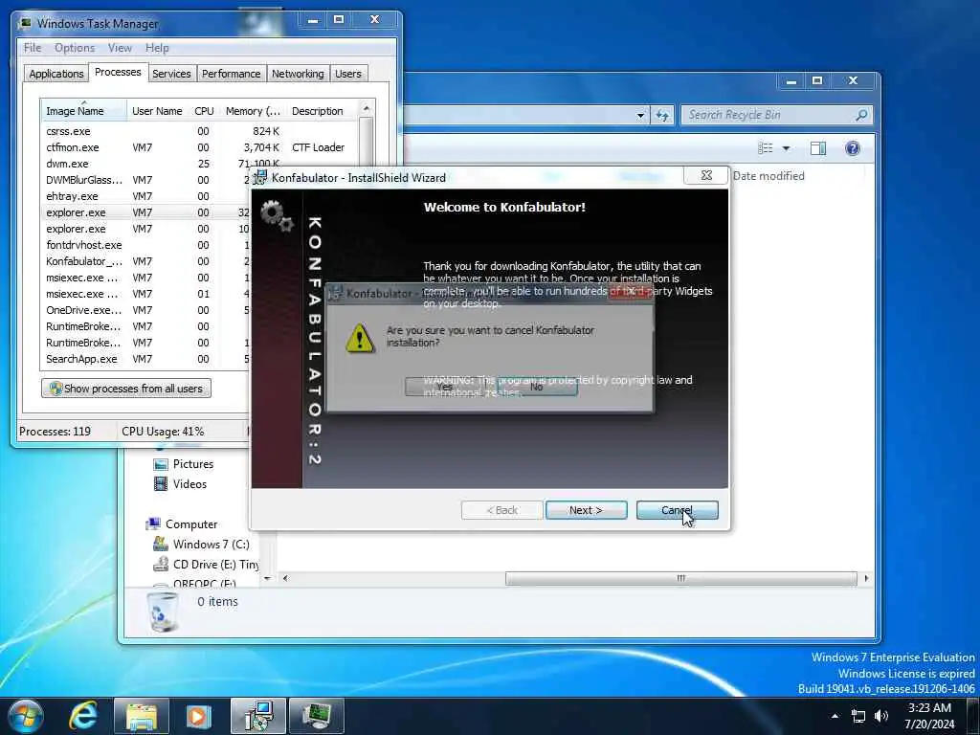Switch to the Applications tab
980x735 pixels.
56,74
